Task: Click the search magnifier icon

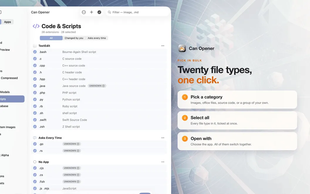Action: (x=109, y=12)
